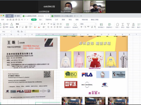Click the Sum sigma icon

point(123,24)
